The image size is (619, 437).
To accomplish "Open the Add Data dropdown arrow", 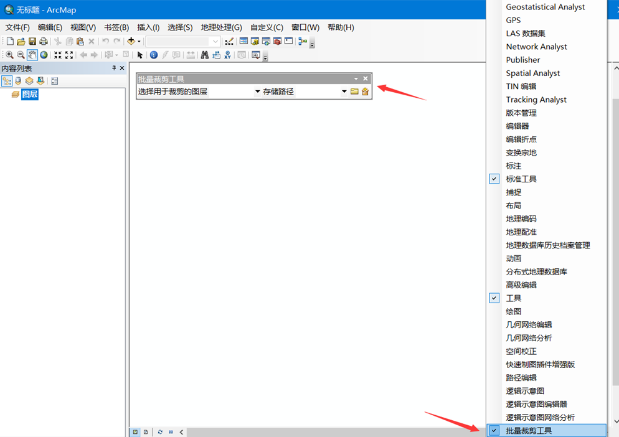I will tap(139, 42).
